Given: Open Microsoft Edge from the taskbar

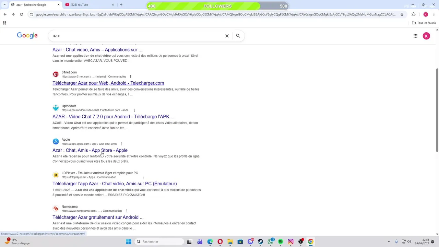Looking at the screenshot, I should (210, 242).
